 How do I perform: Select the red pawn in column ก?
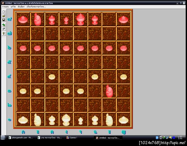coord(23,48)
